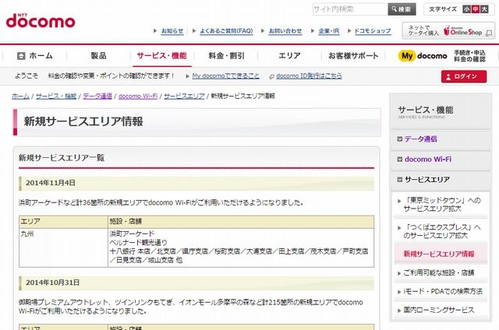The image size is (499, 330).
Task: Open the ドコモショップ link
Action: pos(373,31)
